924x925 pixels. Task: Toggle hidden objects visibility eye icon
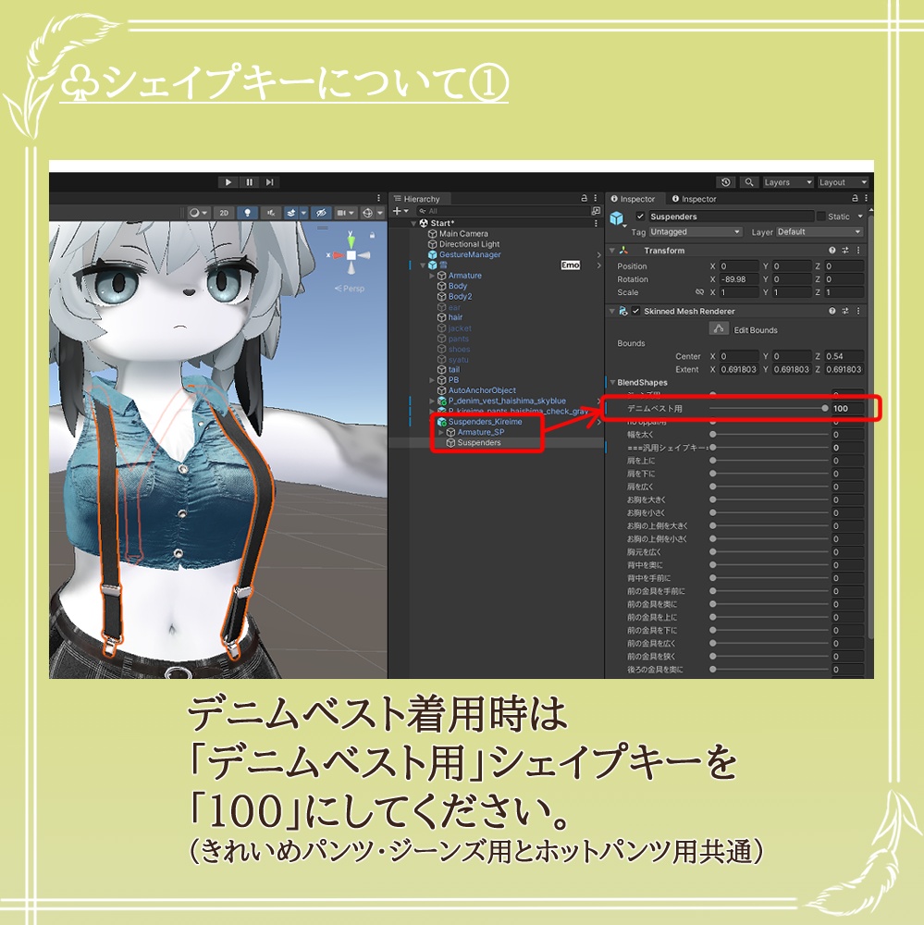coord(321,213)
